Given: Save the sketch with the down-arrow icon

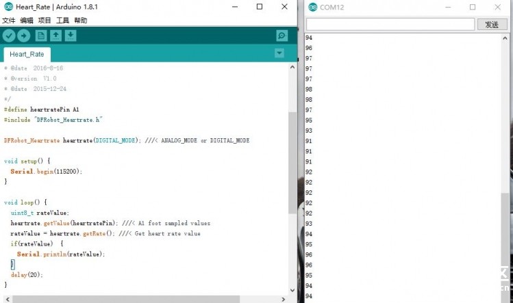Looking at the screenshot, I should tap(71, 36).
